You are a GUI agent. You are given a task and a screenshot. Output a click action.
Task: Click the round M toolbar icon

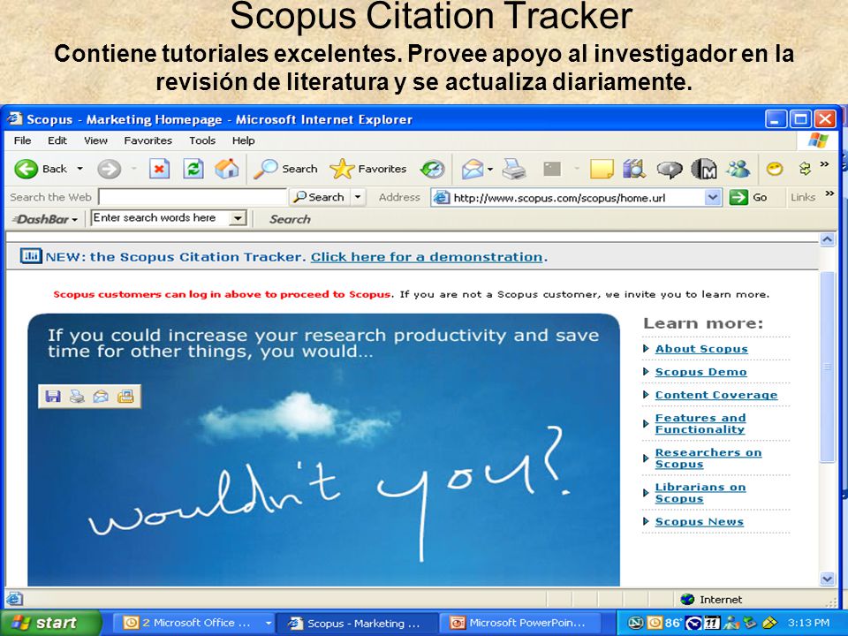coord(704,170)
